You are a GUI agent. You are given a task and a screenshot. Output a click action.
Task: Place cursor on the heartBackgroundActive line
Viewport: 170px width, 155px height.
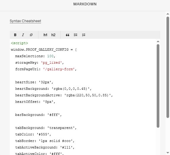[64, 95]
